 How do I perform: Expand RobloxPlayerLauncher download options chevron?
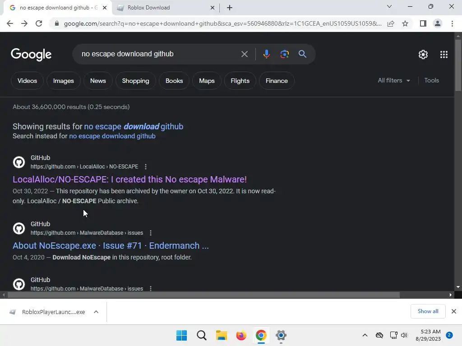click(x=96, y=312)
